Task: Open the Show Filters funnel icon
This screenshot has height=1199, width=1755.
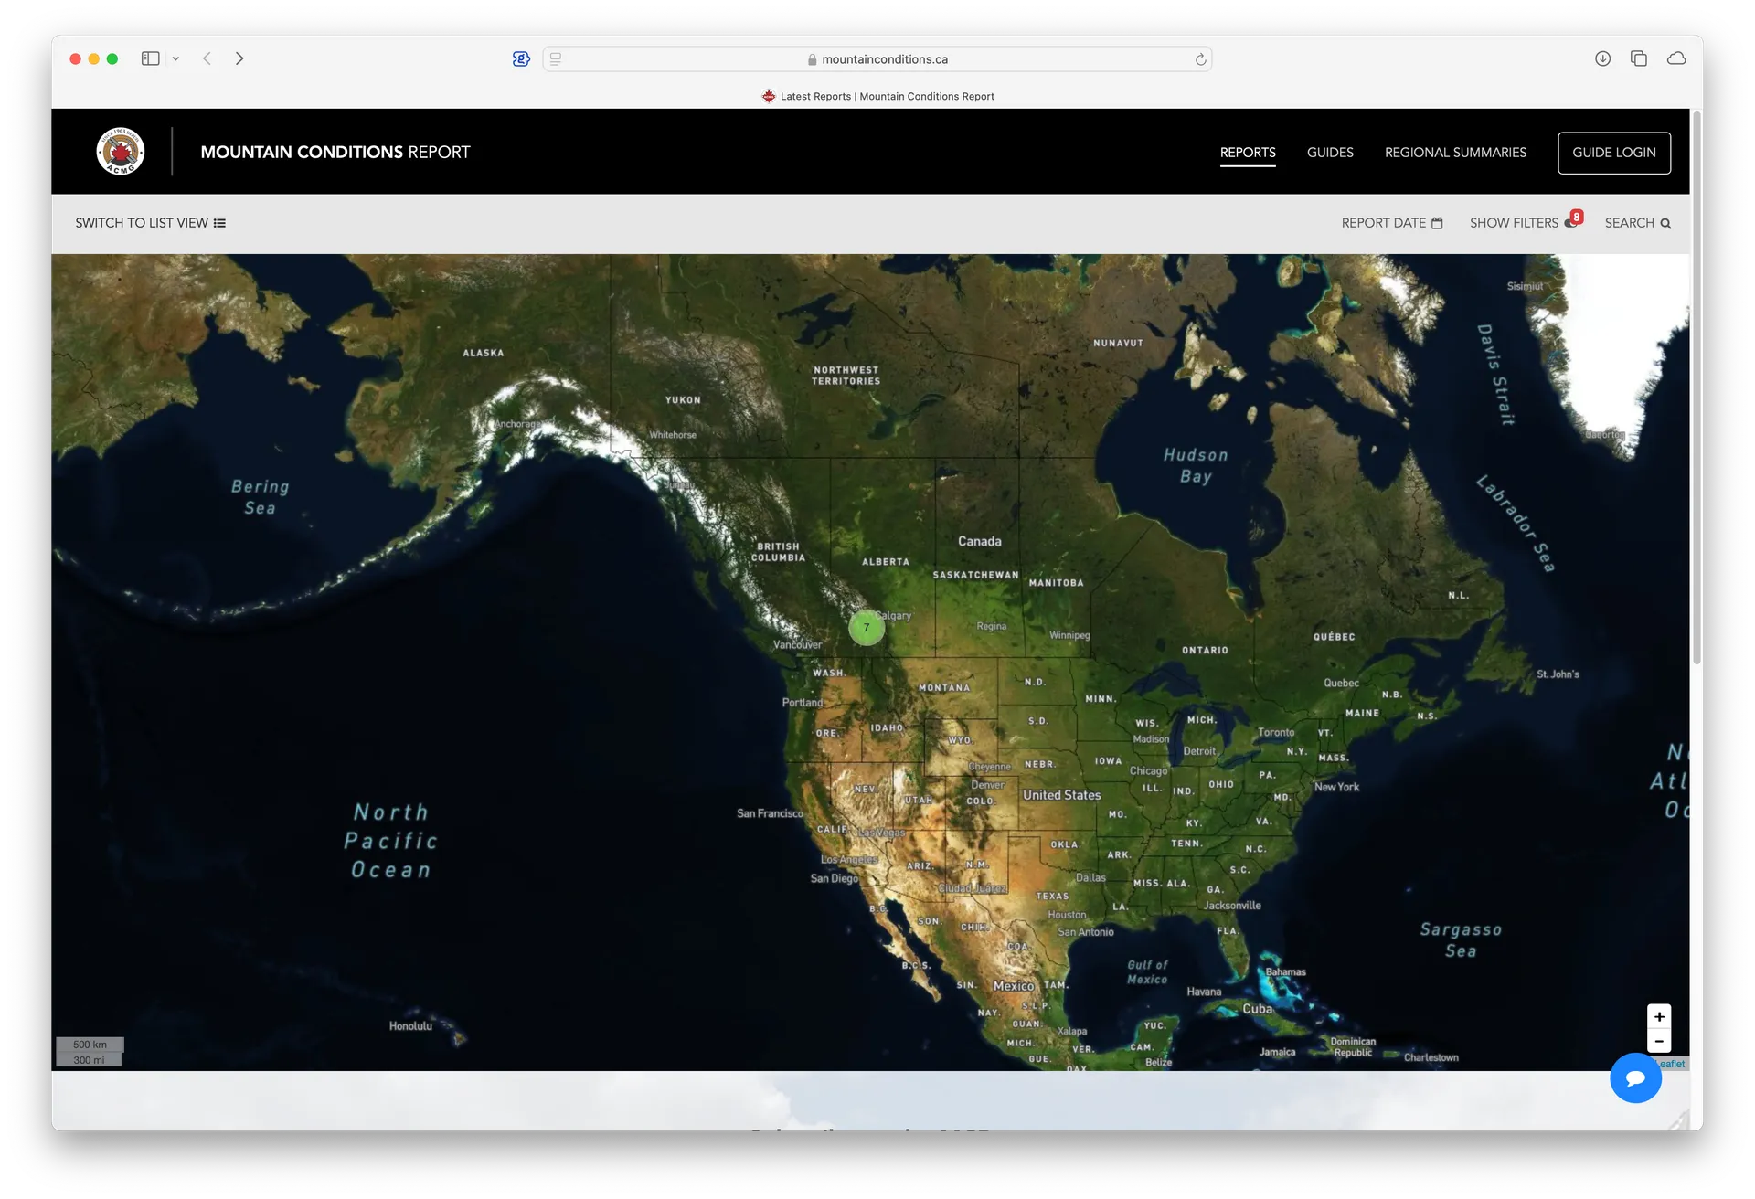Action: click(1570, 222)
